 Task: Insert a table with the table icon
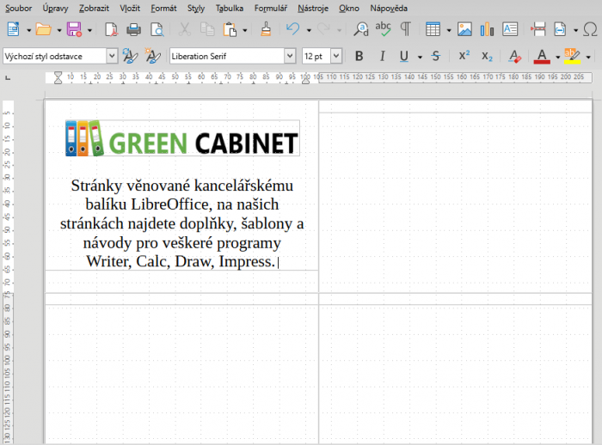click(x=433, y=29)
